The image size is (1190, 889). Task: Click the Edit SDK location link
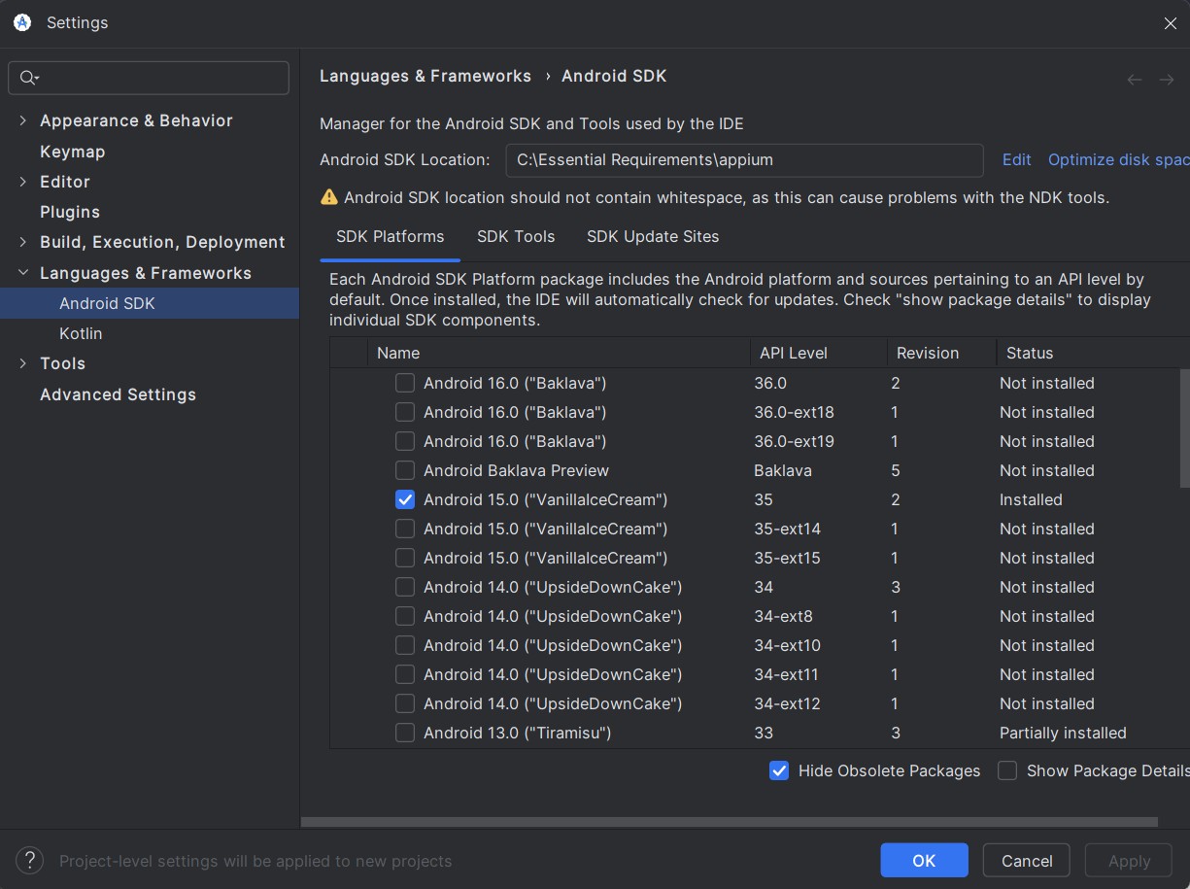pyautogui.click(x=1016, y=159)
